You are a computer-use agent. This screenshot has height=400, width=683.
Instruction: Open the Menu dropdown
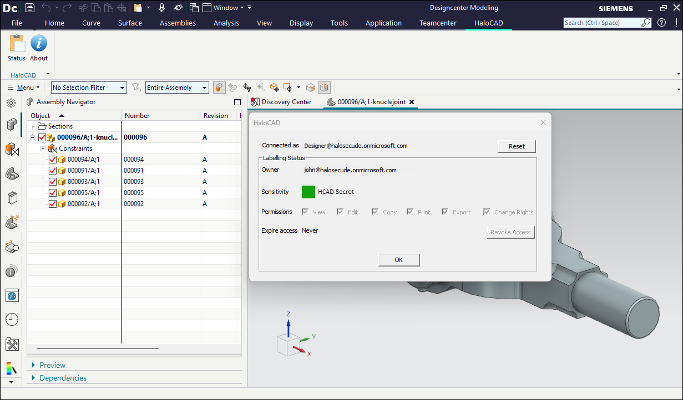[24, 88]
